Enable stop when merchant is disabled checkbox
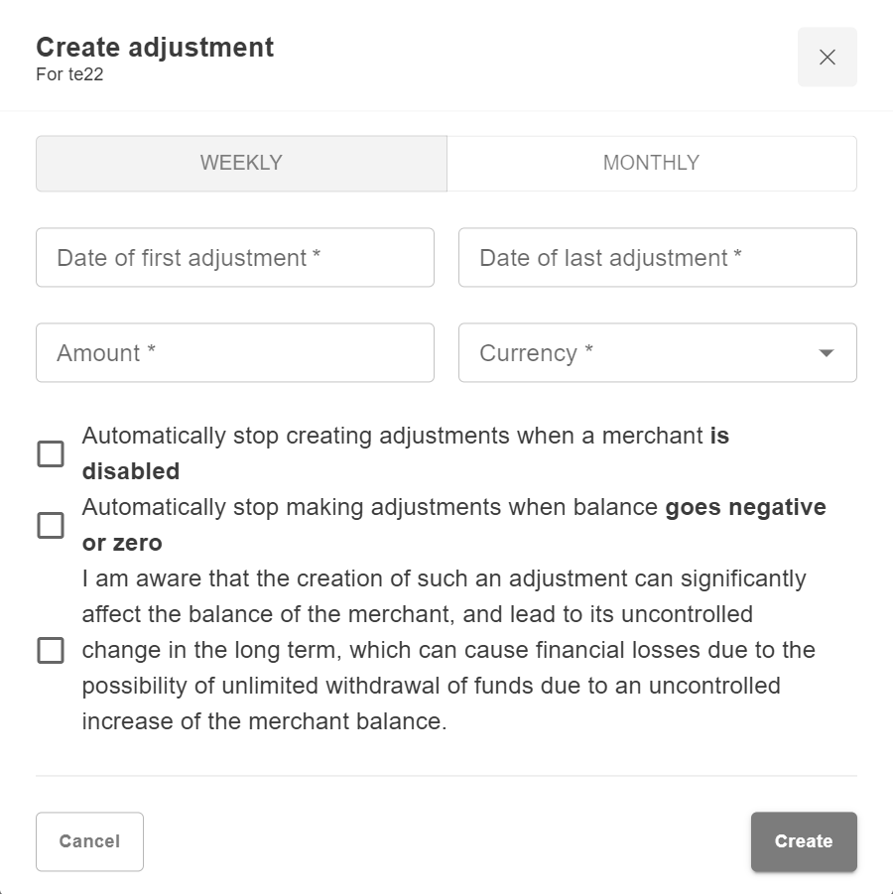This screenshot has width=893, height=894. point(51,453)
